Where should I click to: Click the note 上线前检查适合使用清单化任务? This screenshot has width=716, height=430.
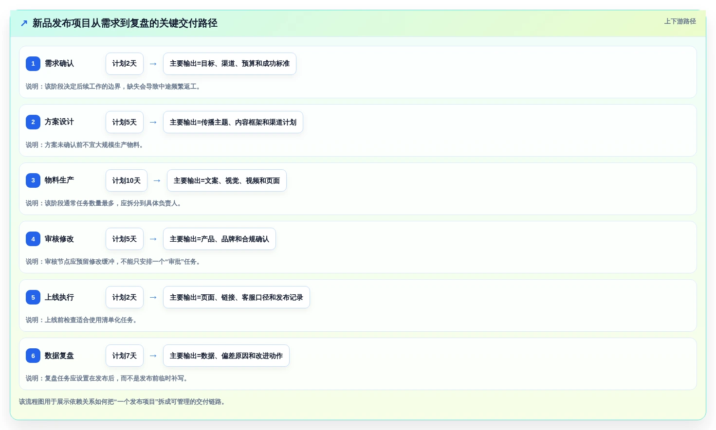coord(82,320)
